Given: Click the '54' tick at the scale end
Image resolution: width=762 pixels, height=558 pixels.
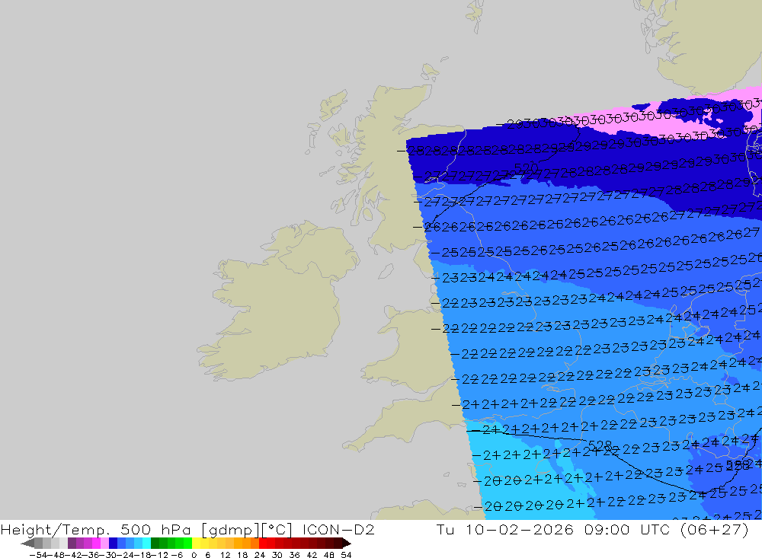Looking at the screenshot, I should pos(346,555).
